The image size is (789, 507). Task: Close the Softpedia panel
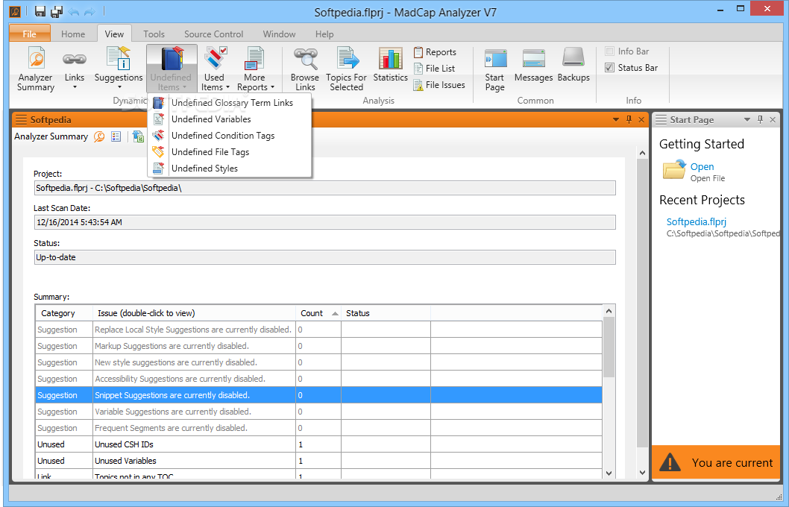641,120
